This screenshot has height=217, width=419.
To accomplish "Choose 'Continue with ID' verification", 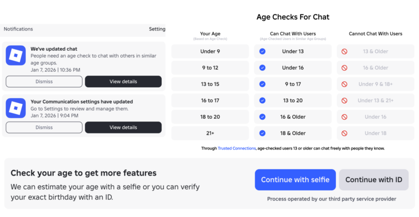I will click(x=374, y=180).
